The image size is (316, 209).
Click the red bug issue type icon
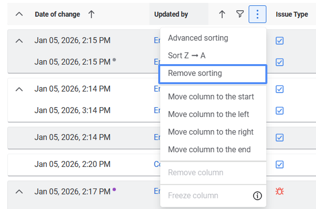tap(280, 191)
